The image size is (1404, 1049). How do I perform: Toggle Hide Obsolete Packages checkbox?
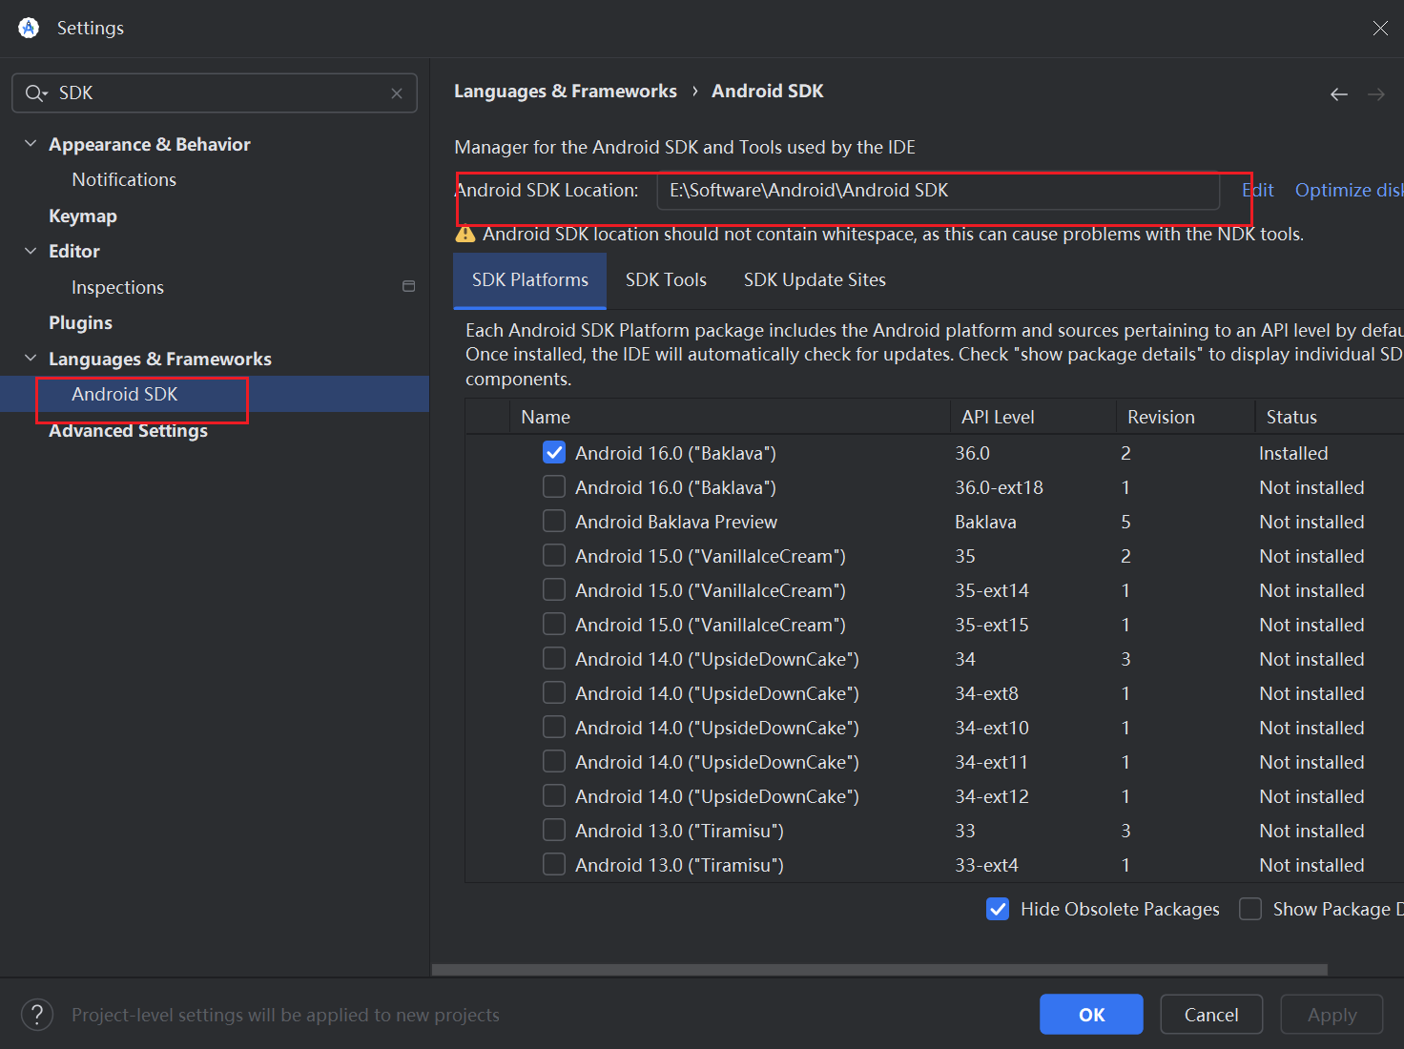point(998,909)
